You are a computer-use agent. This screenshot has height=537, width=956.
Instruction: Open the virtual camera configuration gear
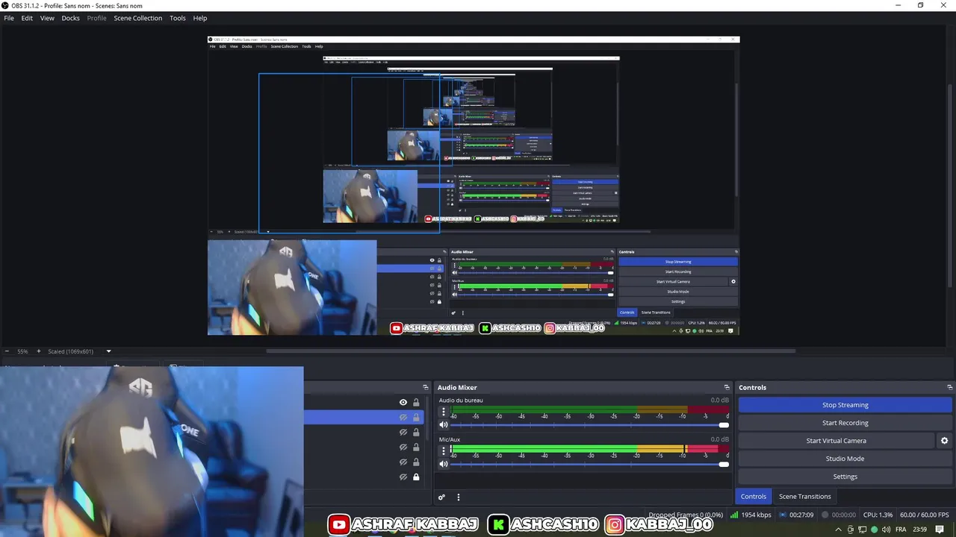coord(944,441)
